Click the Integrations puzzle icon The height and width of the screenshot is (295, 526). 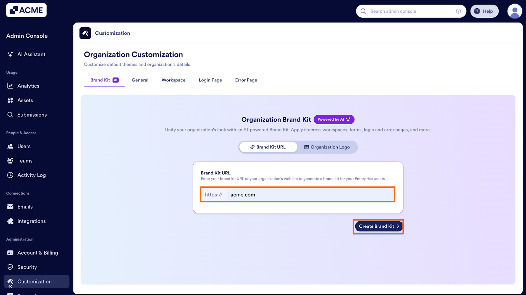(10, 221)
